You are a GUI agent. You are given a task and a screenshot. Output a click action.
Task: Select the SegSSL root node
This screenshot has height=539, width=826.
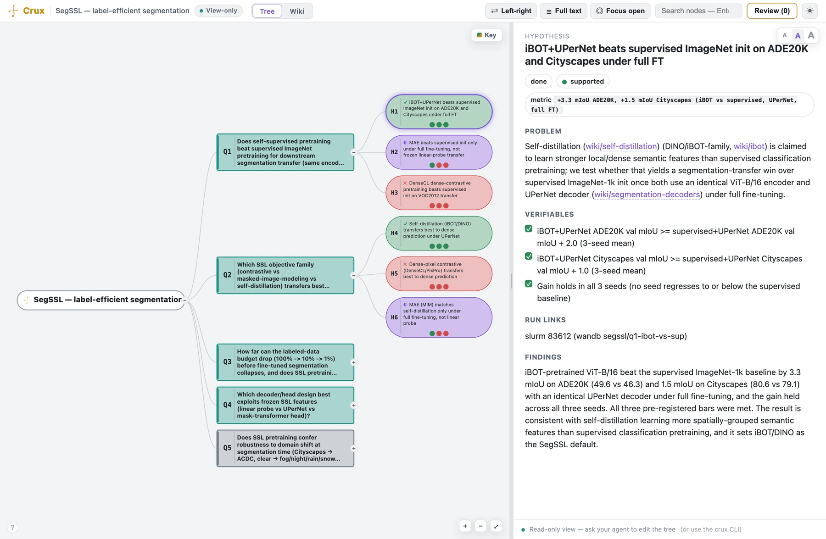101,300
